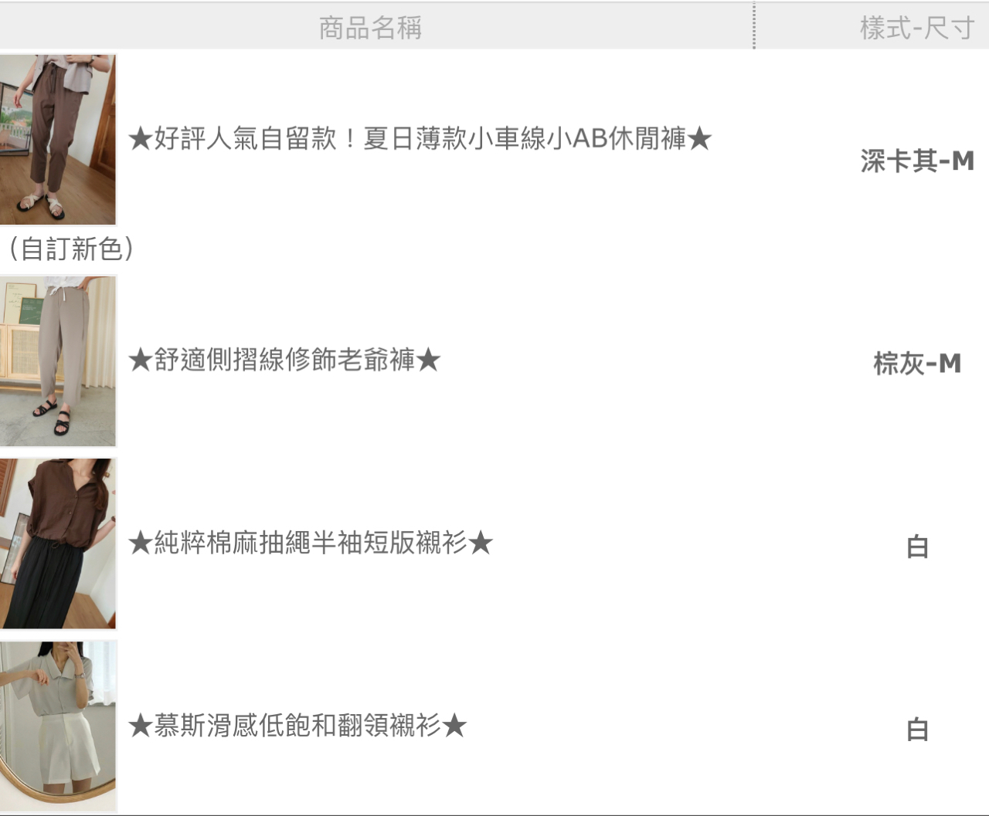Select the 棕灰-M style label
989x816 pixels.
(917, 363)
